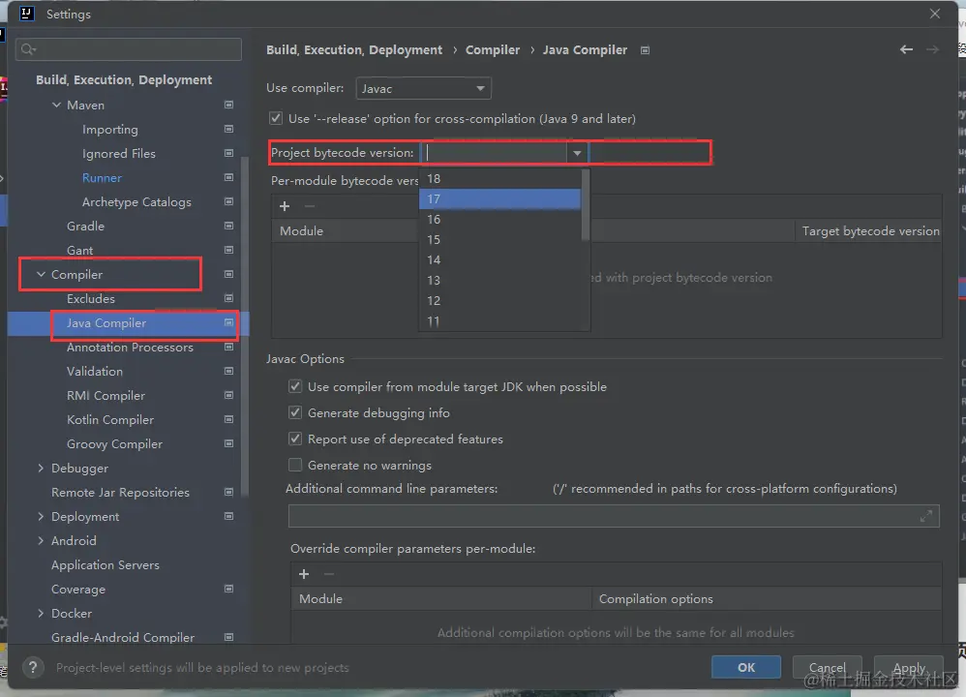Image resolution: width=966 pixels, height=697 pixels.
Task: Open the Use compiler Javac dropdown
Action: [423, 88]
